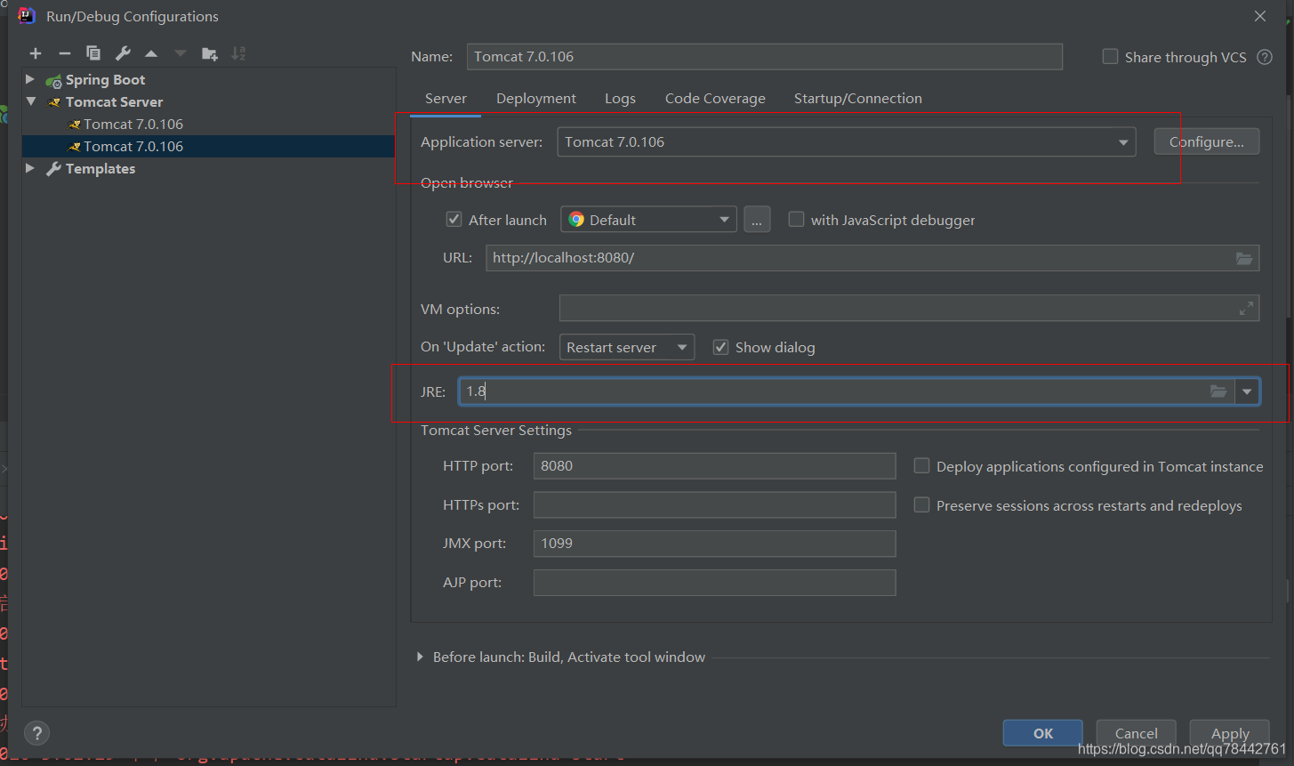1294x766 pixels.
Task: Move the selected configuration up
Action: [x=150, y=52]
